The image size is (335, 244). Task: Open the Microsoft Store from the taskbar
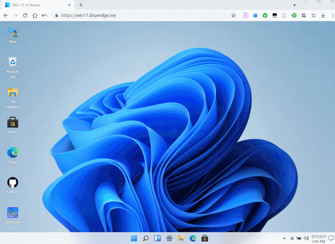point(205,238)
